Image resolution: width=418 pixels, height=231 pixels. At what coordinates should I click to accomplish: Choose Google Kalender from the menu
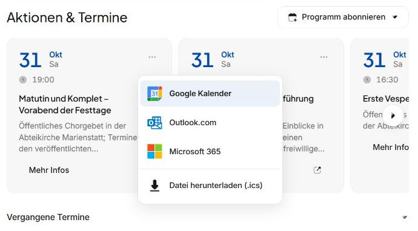(210, 93)
